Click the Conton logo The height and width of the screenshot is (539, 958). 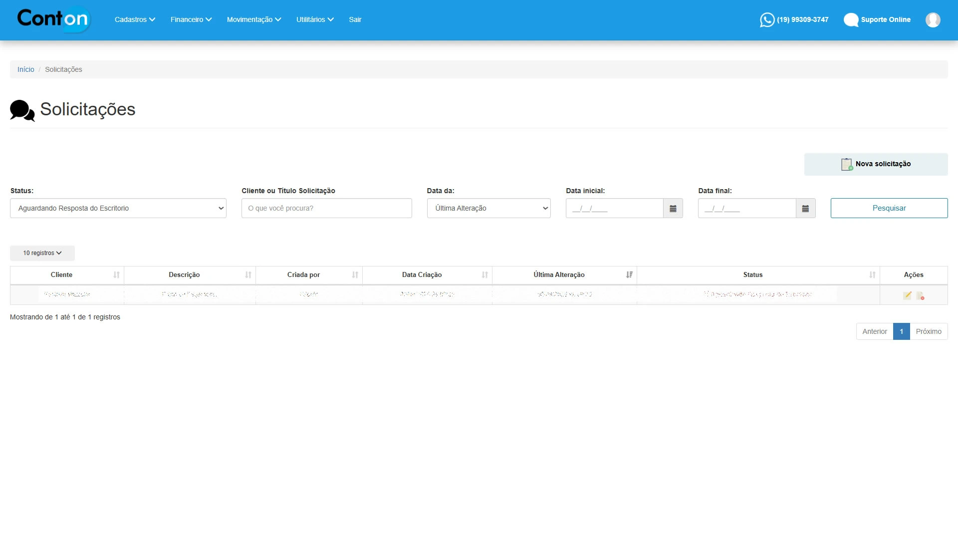click(x=53, y=19)
